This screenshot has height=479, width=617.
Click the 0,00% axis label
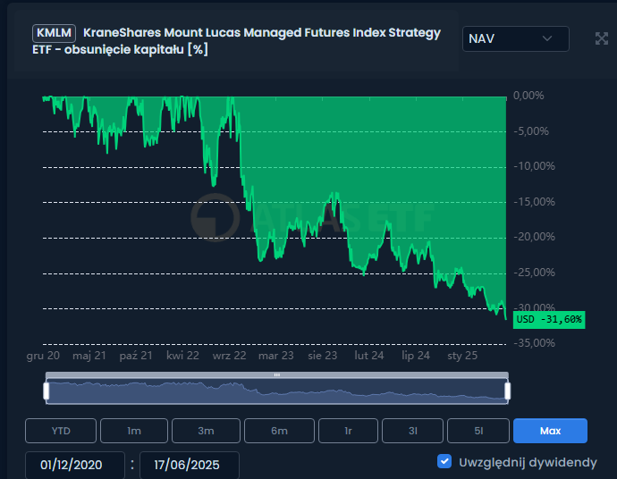[528, 96]
